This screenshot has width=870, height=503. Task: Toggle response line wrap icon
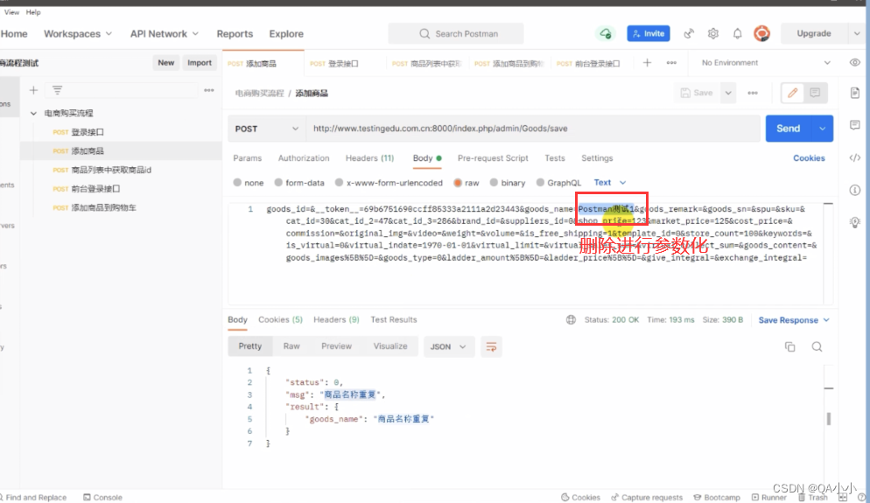(x=491, y=347)
